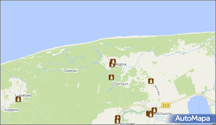Click the church marker nearest the 213 road sign
This screenshot has height=125, width=216.
[154, 110]
